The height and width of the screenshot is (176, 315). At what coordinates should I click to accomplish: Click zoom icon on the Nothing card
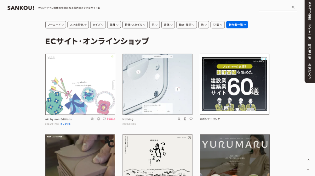[x=179, y=119]
